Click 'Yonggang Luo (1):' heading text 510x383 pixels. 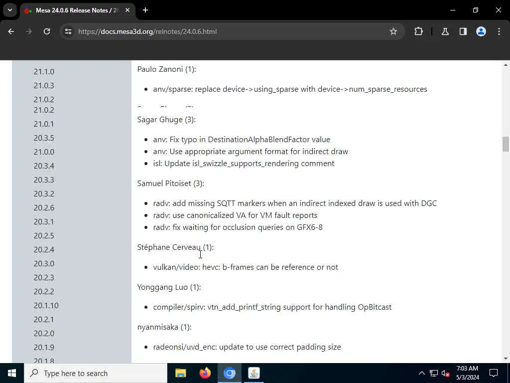169,287
